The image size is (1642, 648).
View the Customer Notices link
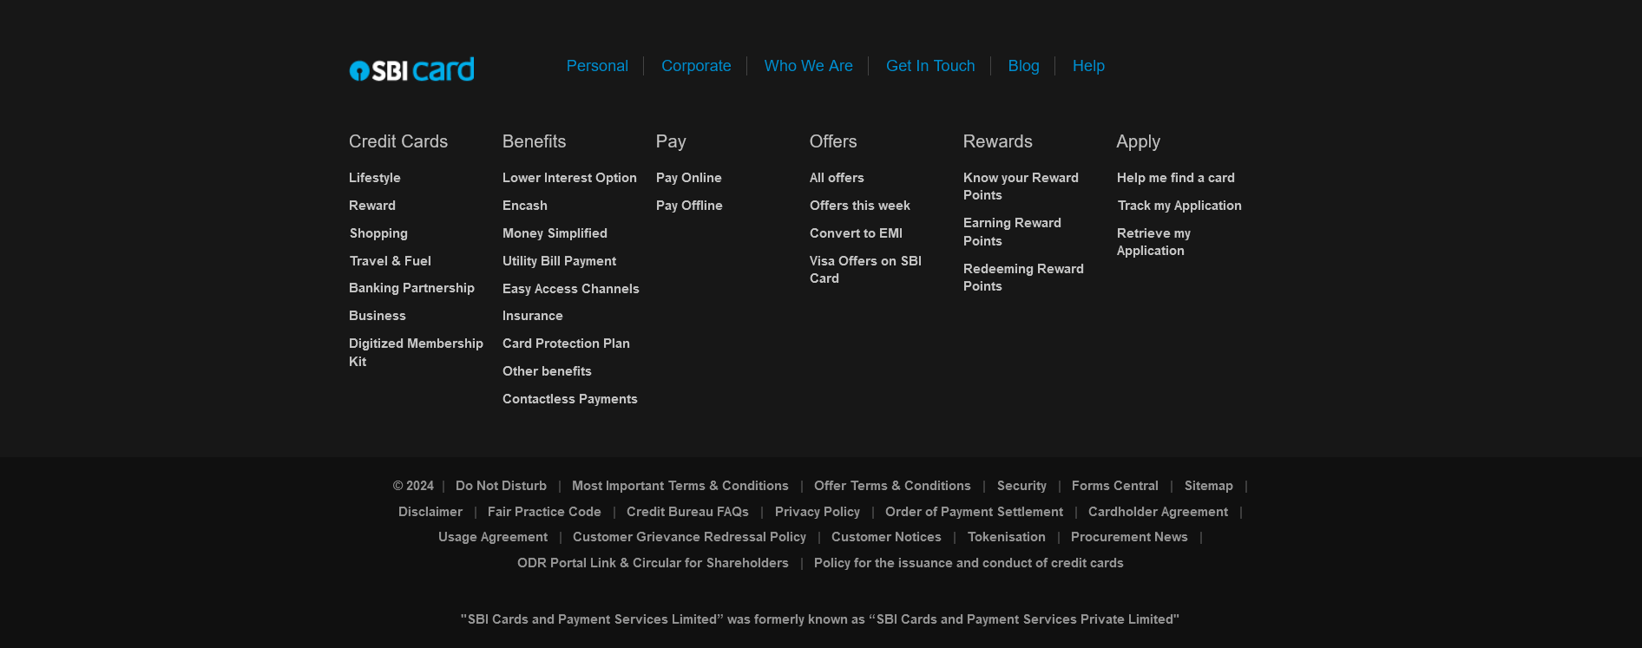tap(886, 537)
